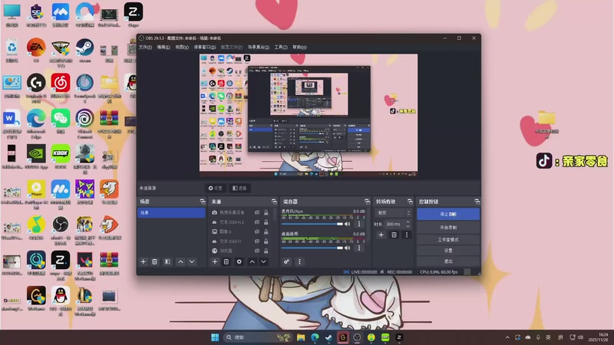
Task: Open the 场景集合(S) menu
Action: 259,47
